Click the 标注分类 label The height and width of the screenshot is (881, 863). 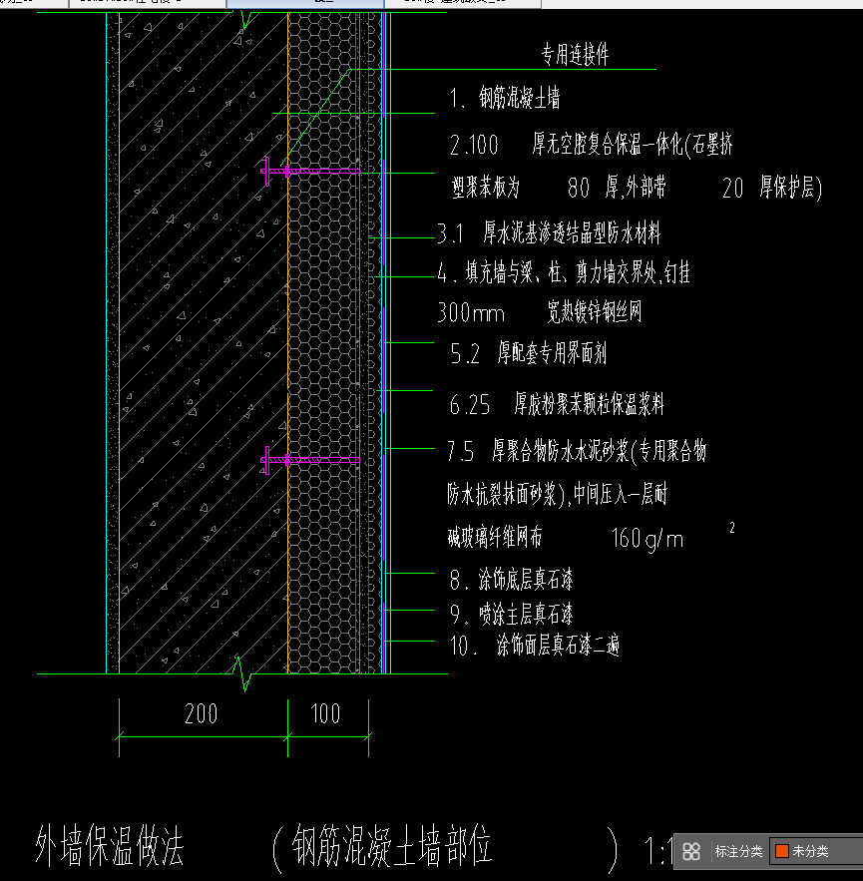point(738,851)
